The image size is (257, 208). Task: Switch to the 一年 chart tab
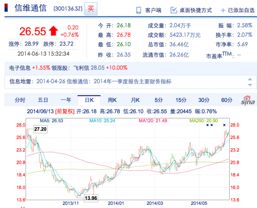pos(66,100)
